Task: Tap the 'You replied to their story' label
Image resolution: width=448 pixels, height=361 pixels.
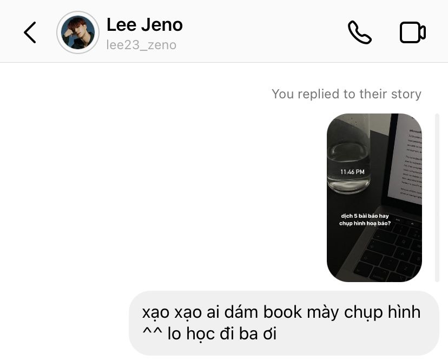Action: [346, 94]
